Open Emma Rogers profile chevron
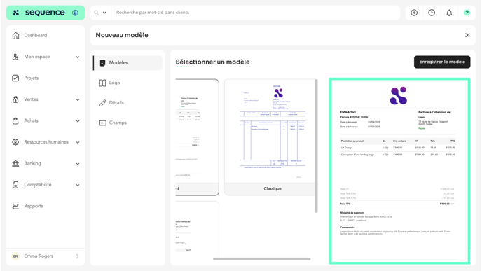 [x=78, y=256]
